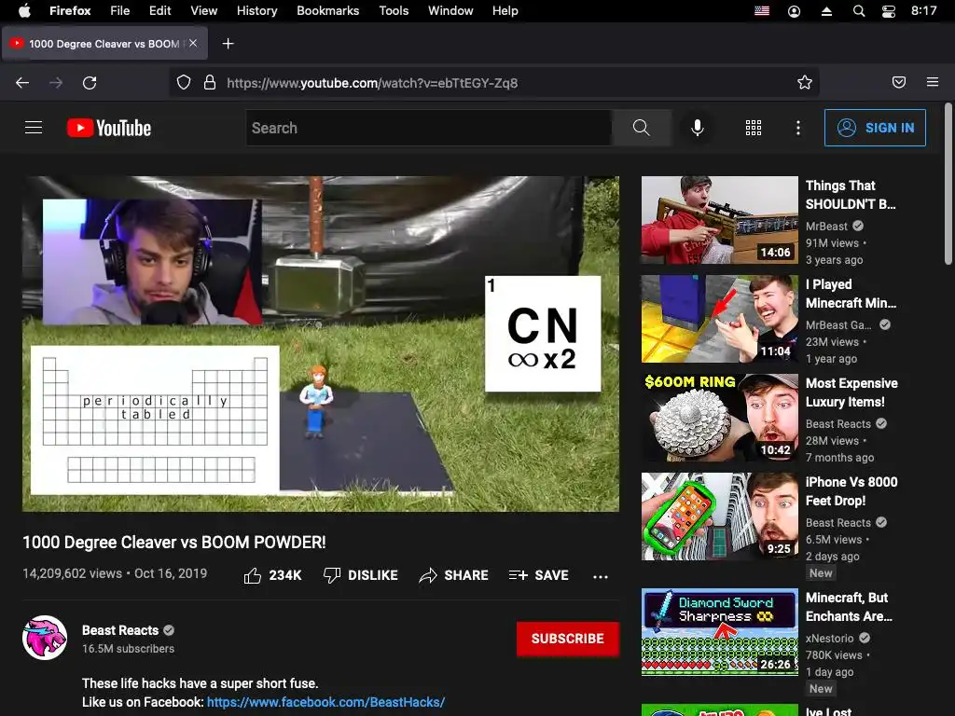Viewport: 955px width, 716px height.
Task: Open the Beast Reacts channel name link
Action: click(x=120, y=630)
